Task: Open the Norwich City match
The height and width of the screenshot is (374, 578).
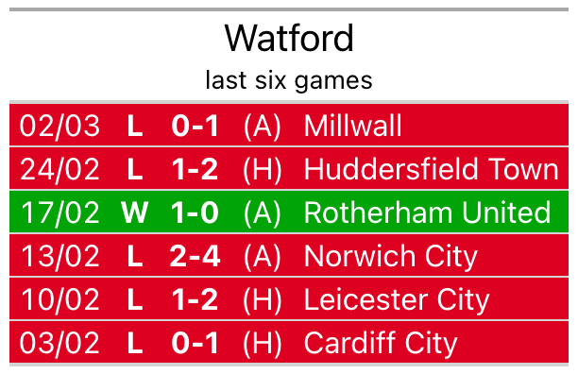Action: pyautogui.click(x=289, y=255)
